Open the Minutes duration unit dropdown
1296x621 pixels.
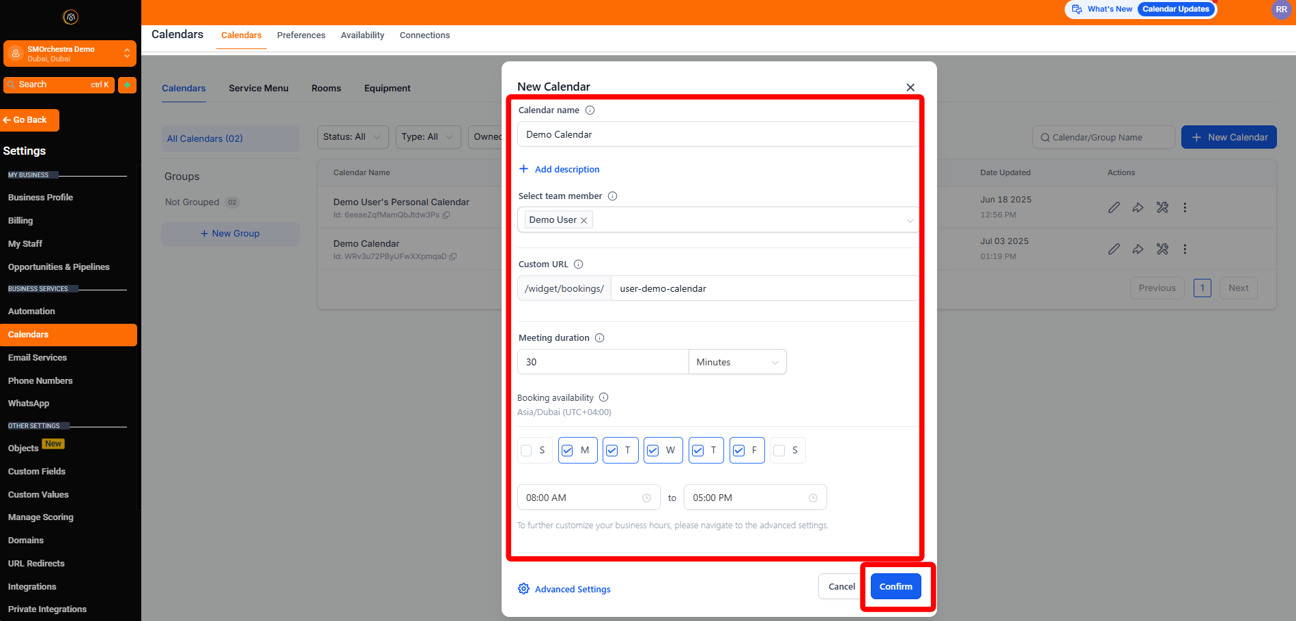click(736, 361)
